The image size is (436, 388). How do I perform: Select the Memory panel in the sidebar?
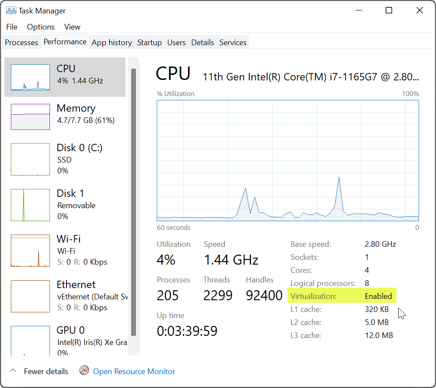65,116
